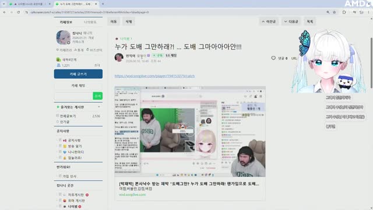
Task: Click the post author's avatar
Action: tap(119, 57)
